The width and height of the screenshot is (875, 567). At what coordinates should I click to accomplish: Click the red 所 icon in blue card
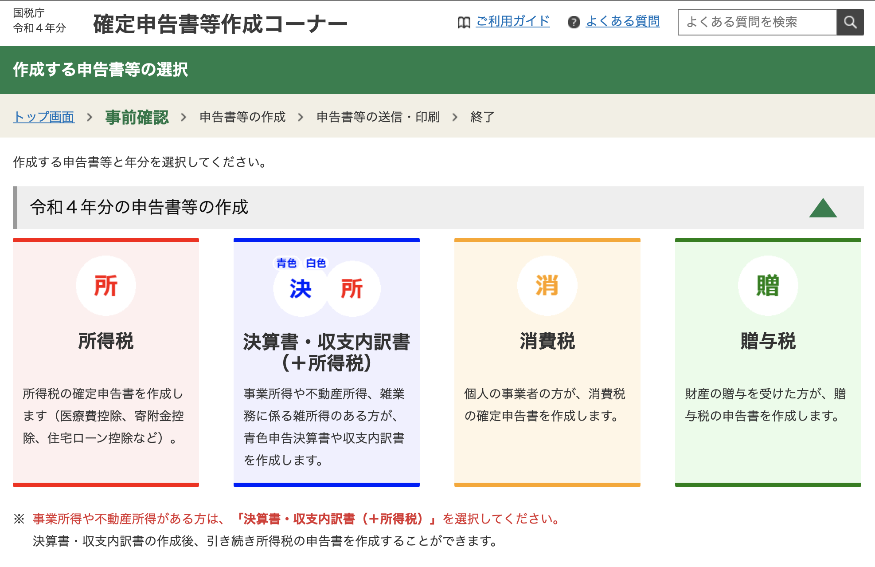352,289
